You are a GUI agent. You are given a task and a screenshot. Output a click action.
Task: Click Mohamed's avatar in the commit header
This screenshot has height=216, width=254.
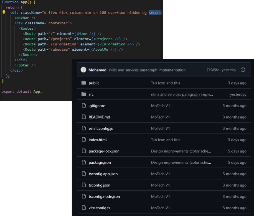tap(83, 70)
